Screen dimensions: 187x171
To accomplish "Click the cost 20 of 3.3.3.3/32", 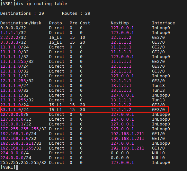I will [x=83, y=42].
